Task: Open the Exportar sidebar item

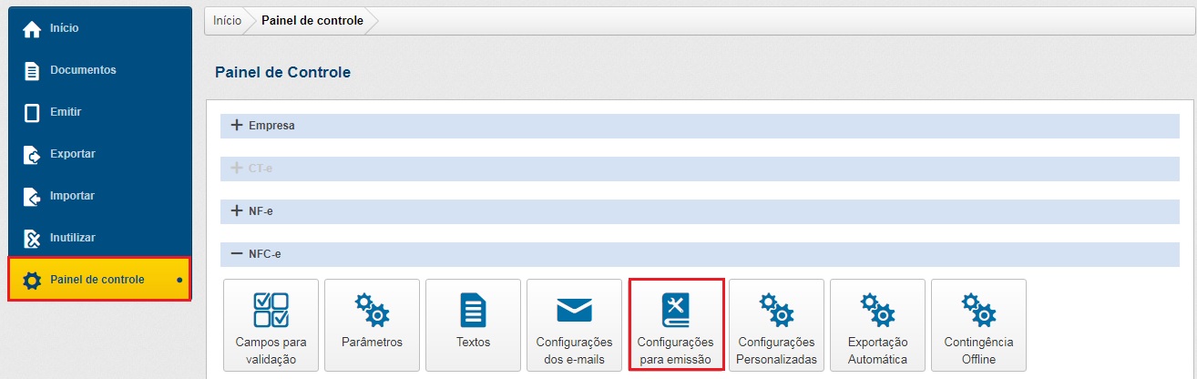Action: [x=72, y=154]
